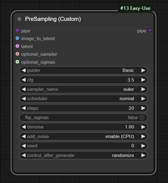168x183 pixels.
Task: Click the blue image_to_latent input socket
Action: tap(18, 38)
